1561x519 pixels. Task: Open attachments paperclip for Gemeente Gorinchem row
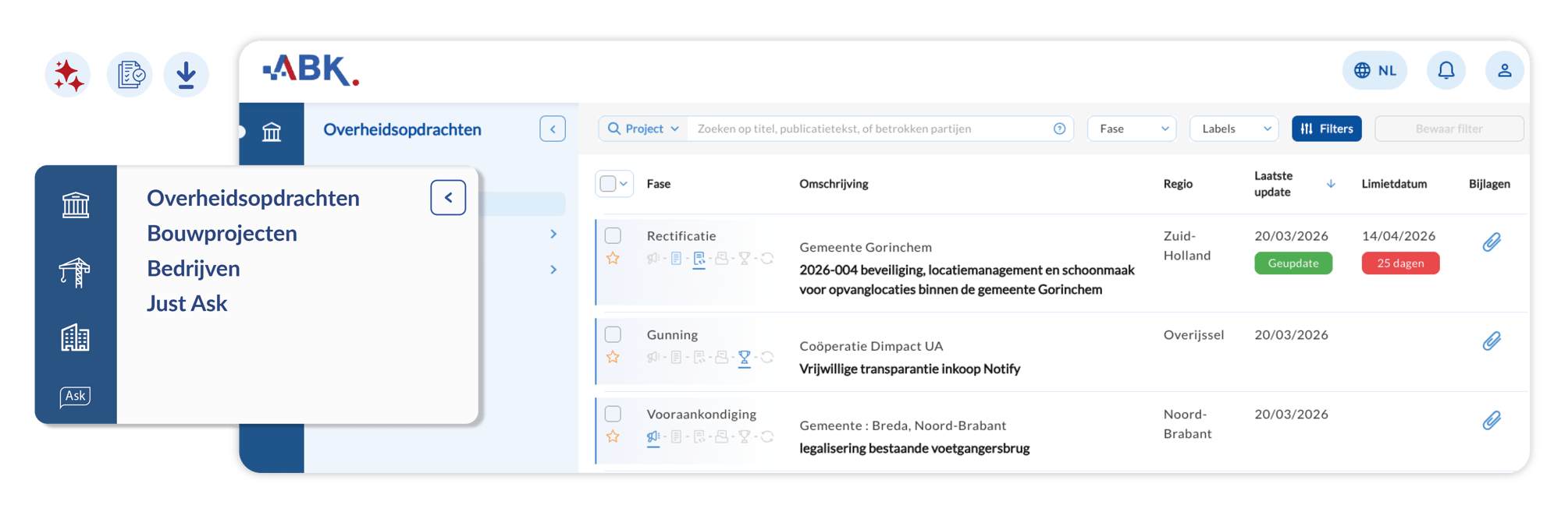pyautogui.click(x=1491, y=242)
